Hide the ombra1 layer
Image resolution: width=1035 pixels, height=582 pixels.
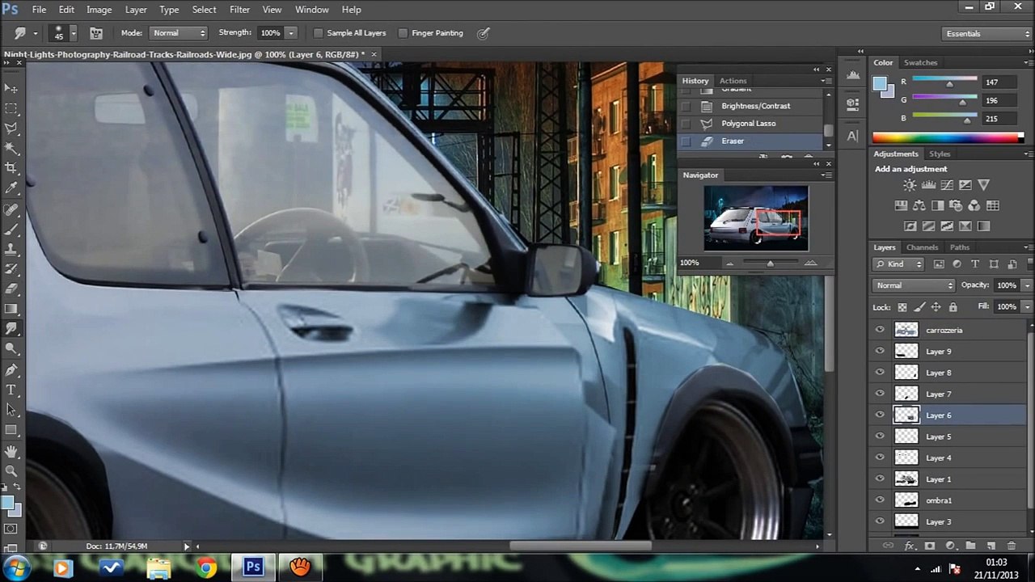pyautogui.click(x=880, y=500)
